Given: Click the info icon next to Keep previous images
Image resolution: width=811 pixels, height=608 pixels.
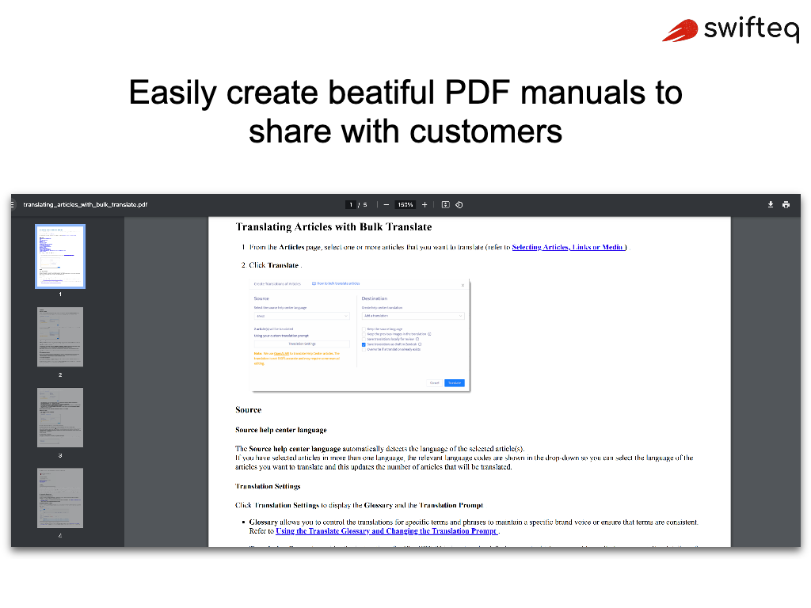Looking at the screenshot, I should click(429, 334).
